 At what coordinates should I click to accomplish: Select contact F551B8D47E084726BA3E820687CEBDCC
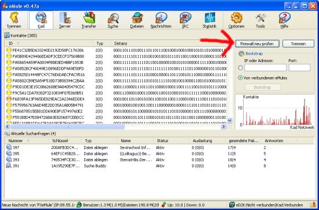tap(116, 117)
